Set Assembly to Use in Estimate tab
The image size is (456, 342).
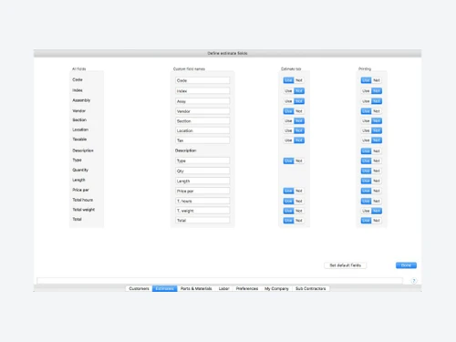coord(288,101)
